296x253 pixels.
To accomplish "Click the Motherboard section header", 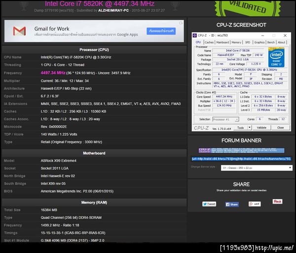I will pos(94,153).
